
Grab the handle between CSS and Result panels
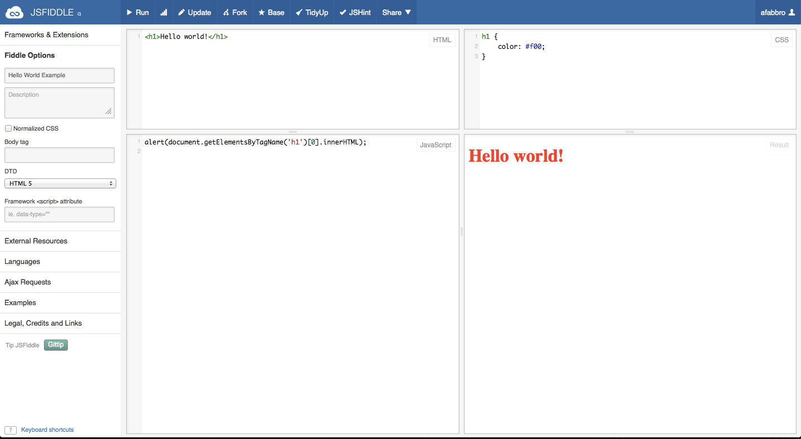630,132
